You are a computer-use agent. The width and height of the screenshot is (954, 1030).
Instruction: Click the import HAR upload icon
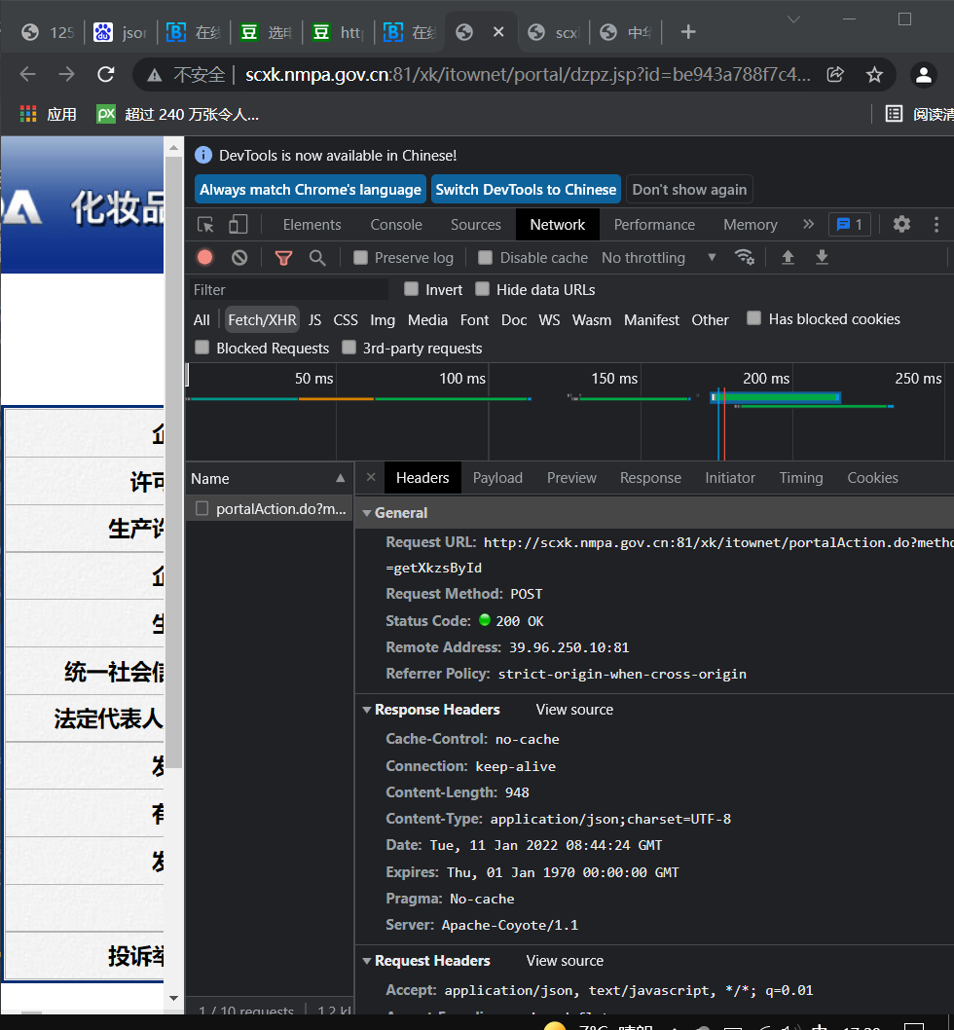pyautogui.click(x=789, y=258)
